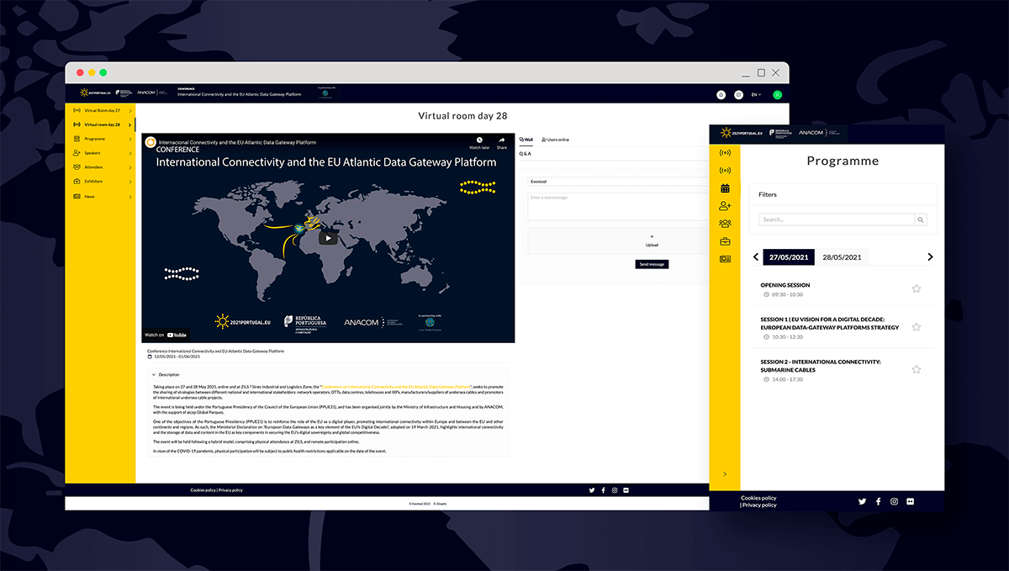The image size is (1009, 571).
Task: Expand the Speakers chevron in desktop sidebar
Action: [130, 153]
